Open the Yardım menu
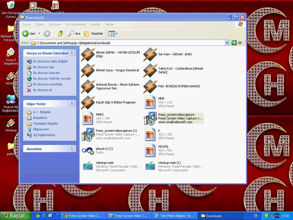 (x=109, y=24)
